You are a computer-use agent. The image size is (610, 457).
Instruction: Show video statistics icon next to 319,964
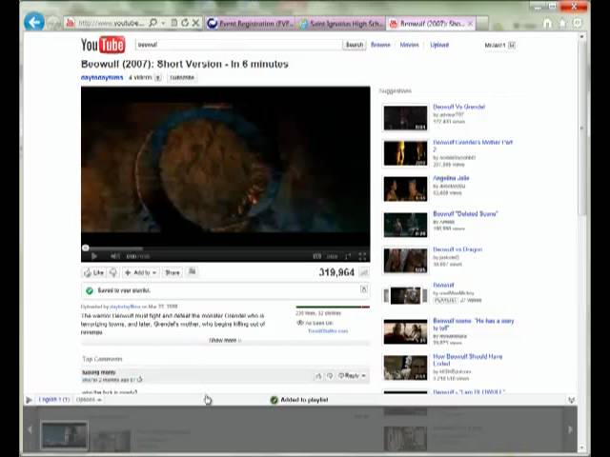pyautogui.click(x=364, y=272)
